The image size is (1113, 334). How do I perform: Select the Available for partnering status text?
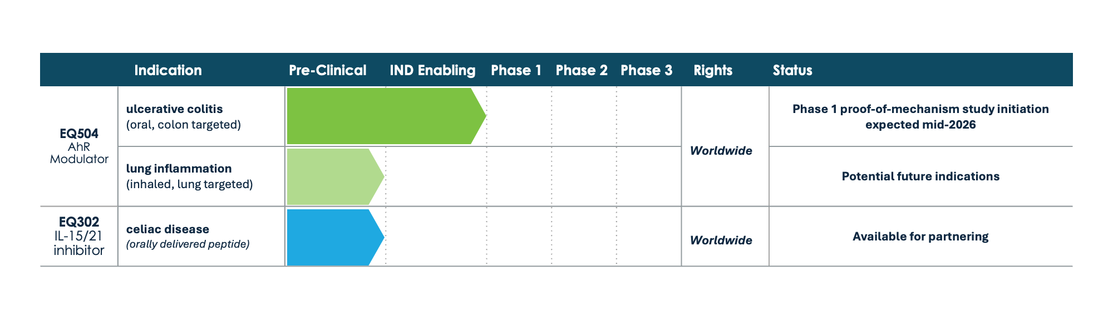tap(920, 237)
